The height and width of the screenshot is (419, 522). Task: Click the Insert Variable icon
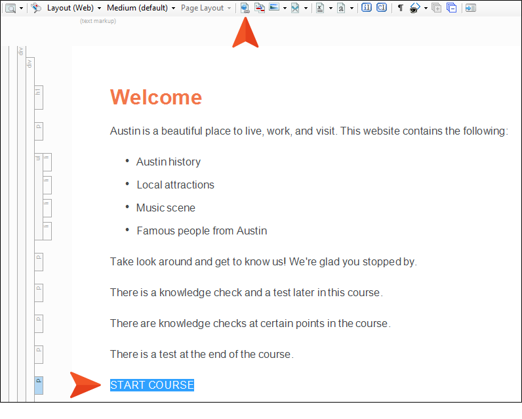click(320, 8)
